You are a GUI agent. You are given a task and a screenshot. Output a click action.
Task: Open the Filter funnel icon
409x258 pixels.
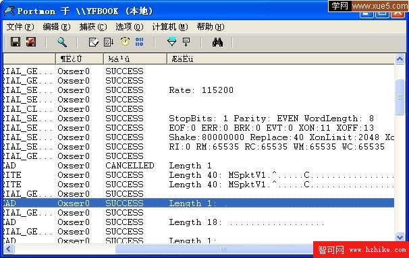point(171,42)
